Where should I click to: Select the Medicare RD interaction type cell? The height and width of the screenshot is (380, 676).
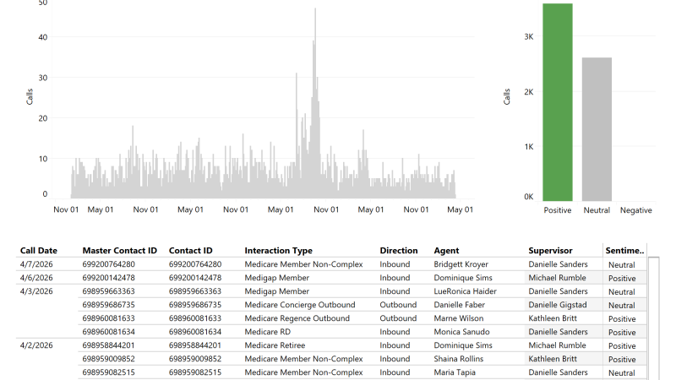point(268,332)
